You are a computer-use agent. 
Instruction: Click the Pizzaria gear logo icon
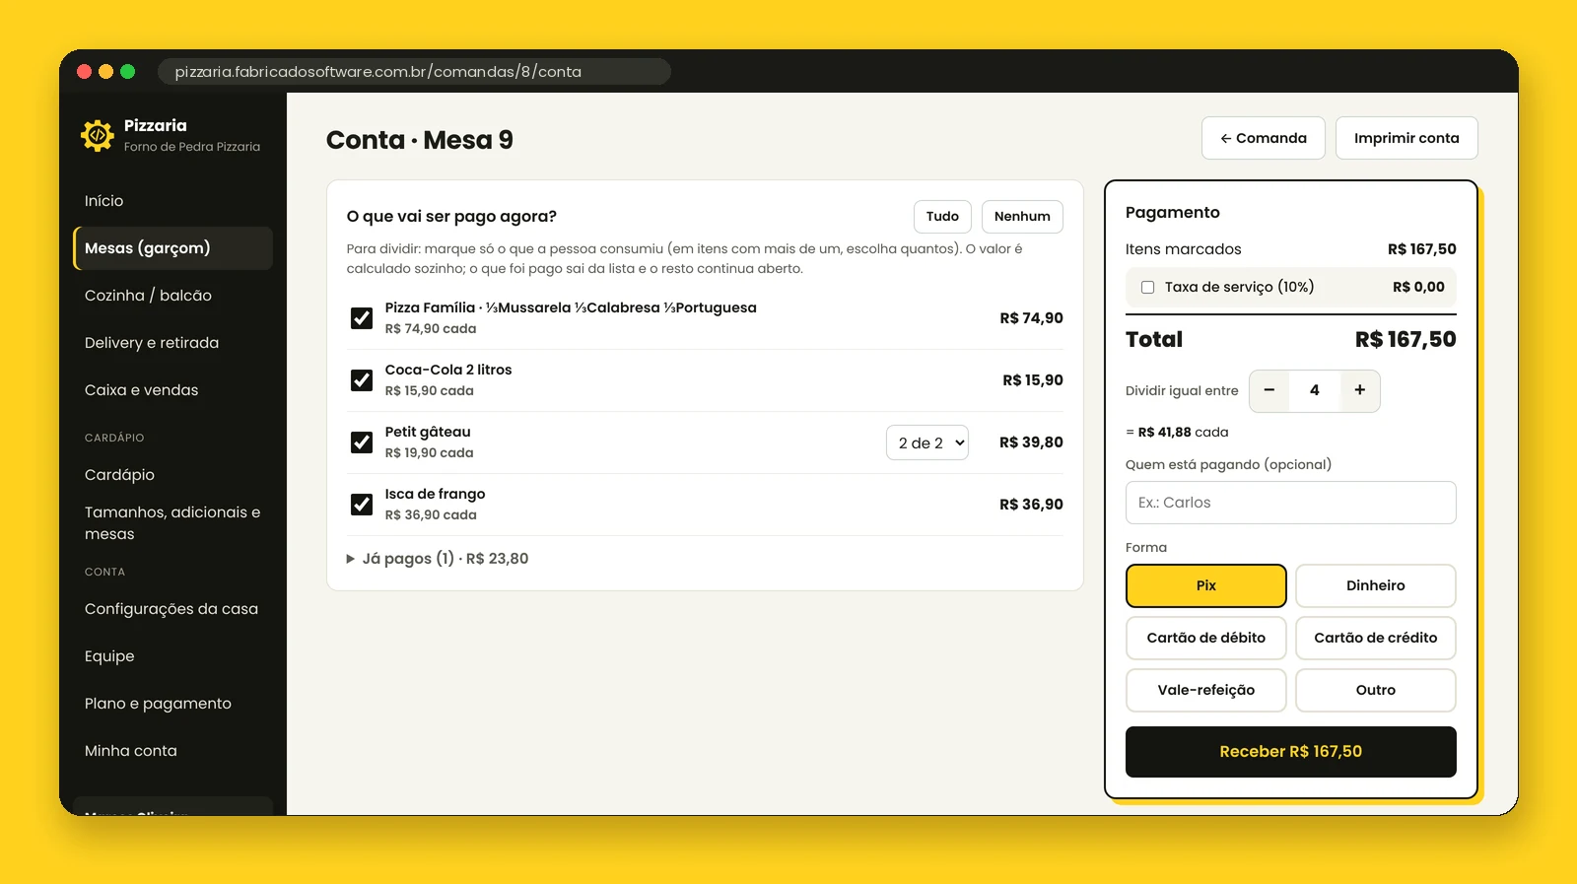tap(98, 135)
